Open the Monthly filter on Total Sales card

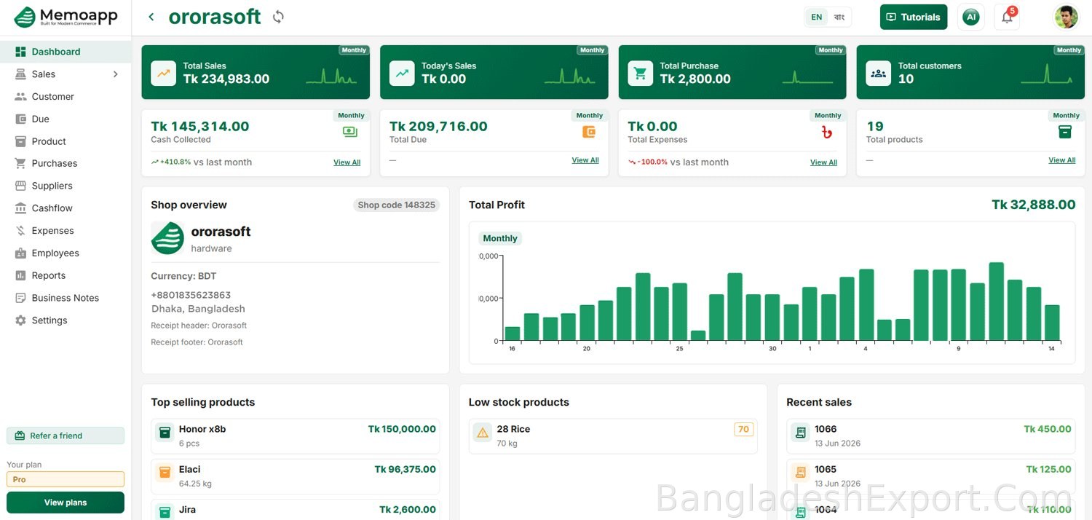tap(354, 50)
